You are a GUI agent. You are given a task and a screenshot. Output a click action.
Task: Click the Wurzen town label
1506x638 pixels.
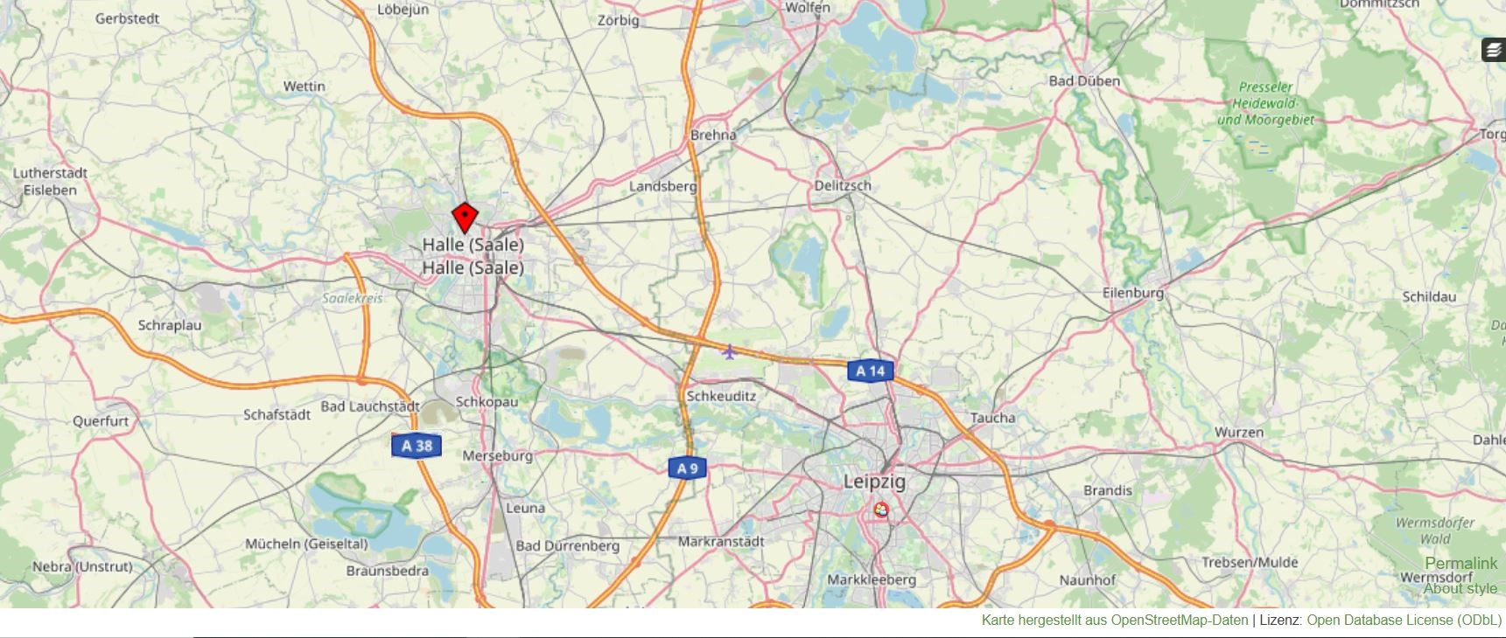pos(1239,432)
